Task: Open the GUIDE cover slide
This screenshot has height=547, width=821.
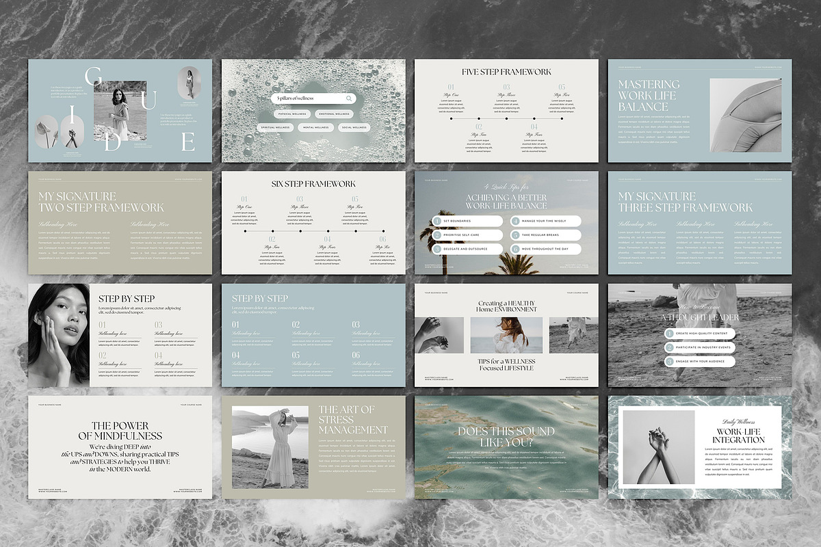Action: point(120,111)
